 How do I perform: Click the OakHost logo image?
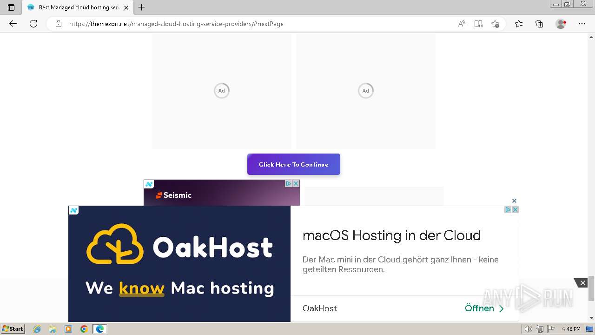tap(179, 264)
